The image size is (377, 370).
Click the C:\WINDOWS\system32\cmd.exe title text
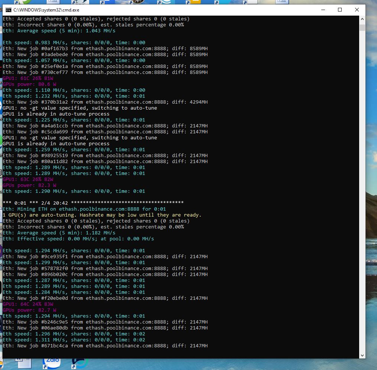(46, 10)
